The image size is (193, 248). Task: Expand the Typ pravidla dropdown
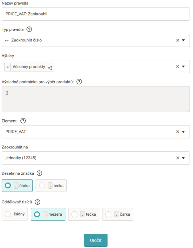(183, 40)
